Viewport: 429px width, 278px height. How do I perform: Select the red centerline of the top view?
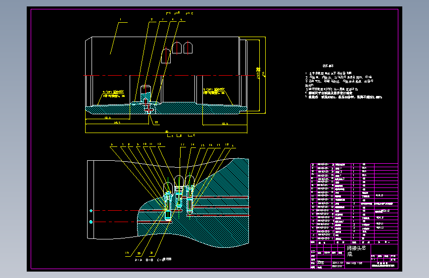click(169, 76)
